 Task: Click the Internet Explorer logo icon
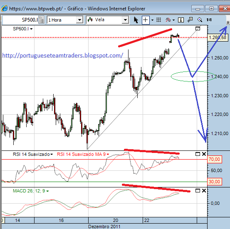click(x=5, y=8)
